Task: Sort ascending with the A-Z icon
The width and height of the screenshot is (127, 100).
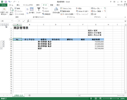Action: pyautogui.click(x=27, y=9)
